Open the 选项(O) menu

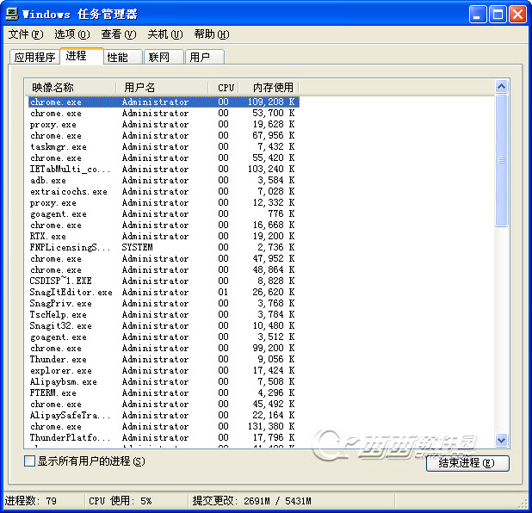[x=72, y=34]
